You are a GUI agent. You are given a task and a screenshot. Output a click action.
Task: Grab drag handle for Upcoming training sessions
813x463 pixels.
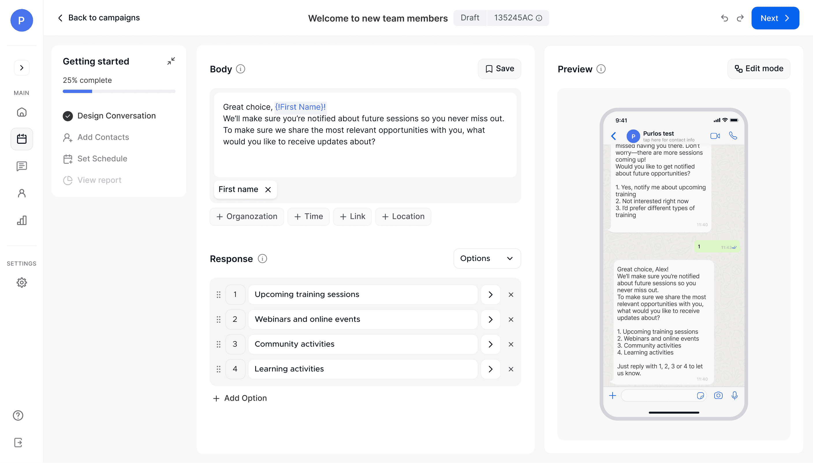[x=219, y=294]
